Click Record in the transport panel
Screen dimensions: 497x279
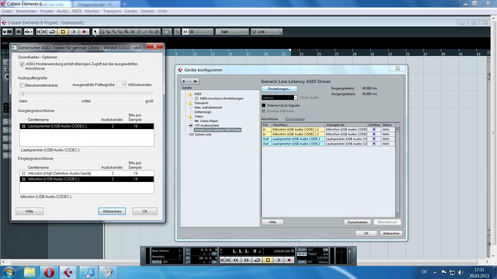coord(289,260)
